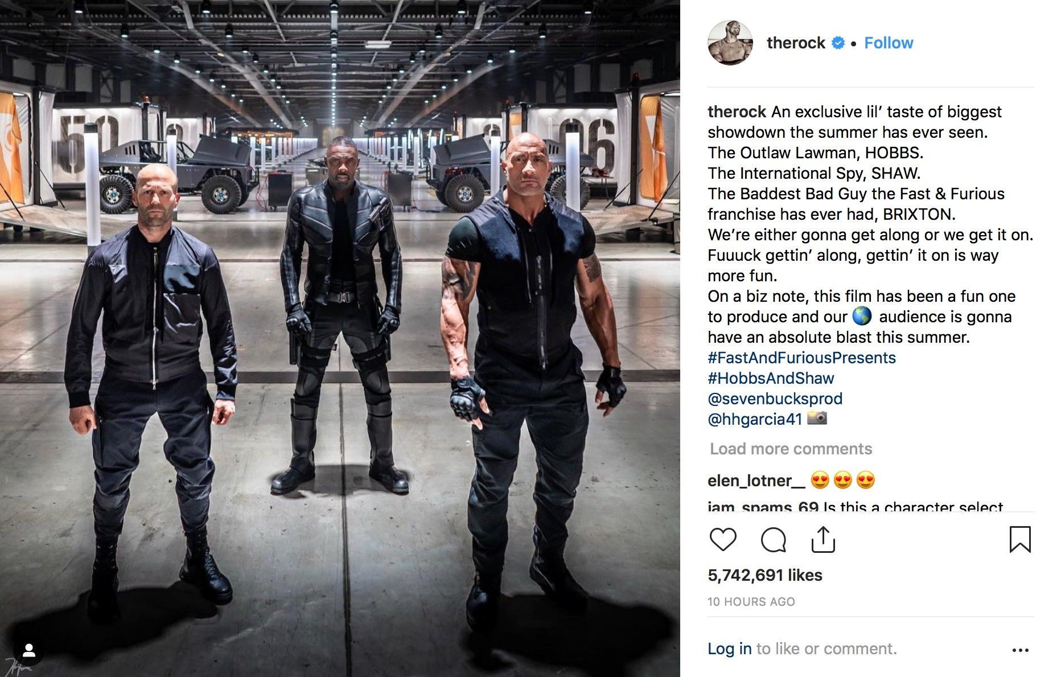Save the post with the bookmark icon
Viewport: 1061px width, 677px height.
pos(1019,539)
